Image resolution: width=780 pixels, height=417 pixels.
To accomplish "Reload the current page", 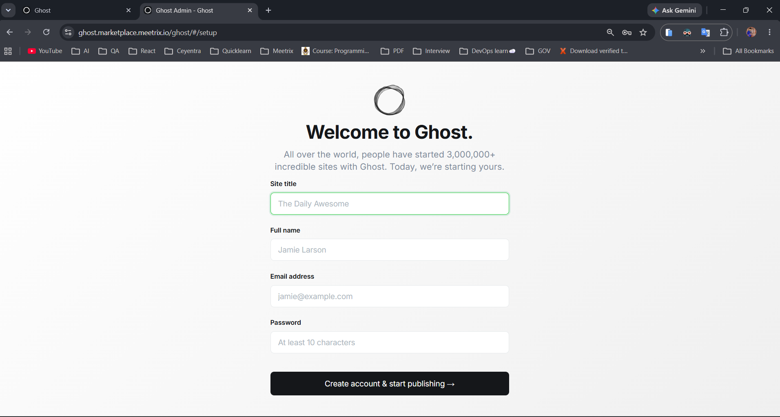I will [47, 32].
